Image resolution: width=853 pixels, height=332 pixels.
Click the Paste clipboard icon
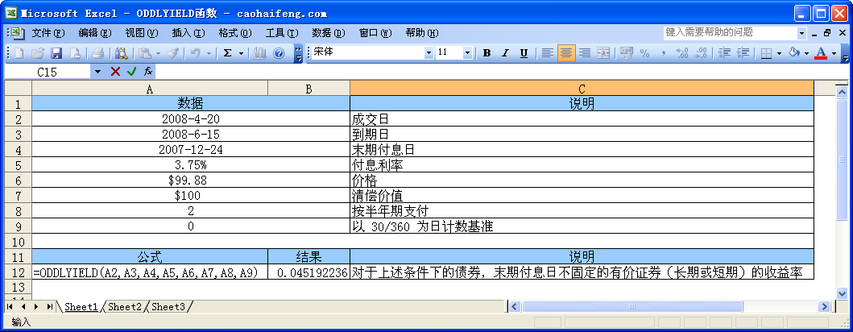tap(145, 53)
